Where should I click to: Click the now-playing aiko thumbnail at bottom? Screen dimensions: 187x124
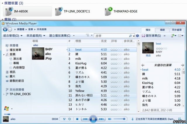[6, 119]
